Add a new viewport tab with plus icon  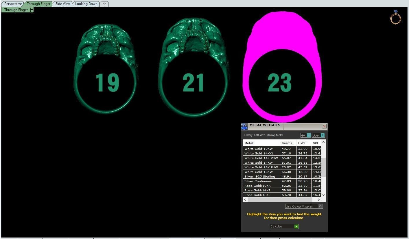click(x=104, y=4)
